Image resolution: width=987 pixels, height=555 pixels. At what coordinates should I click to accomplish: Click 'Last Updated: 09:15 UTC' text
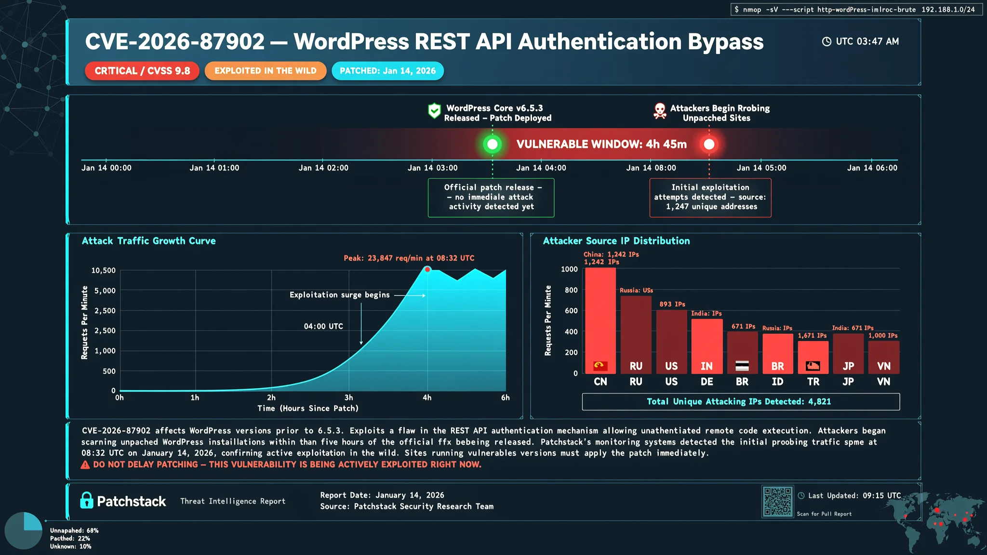[x=854, y=496]
